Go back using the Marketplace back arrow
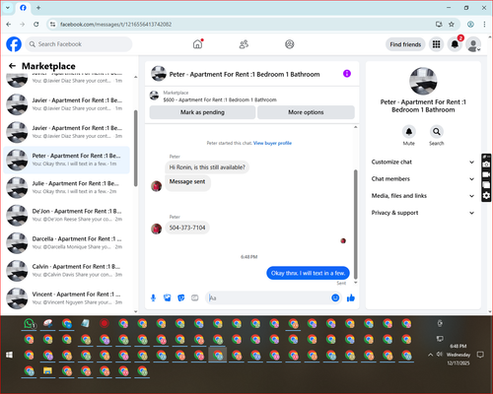Screen dimensions: 493x394 pos(13,66)
